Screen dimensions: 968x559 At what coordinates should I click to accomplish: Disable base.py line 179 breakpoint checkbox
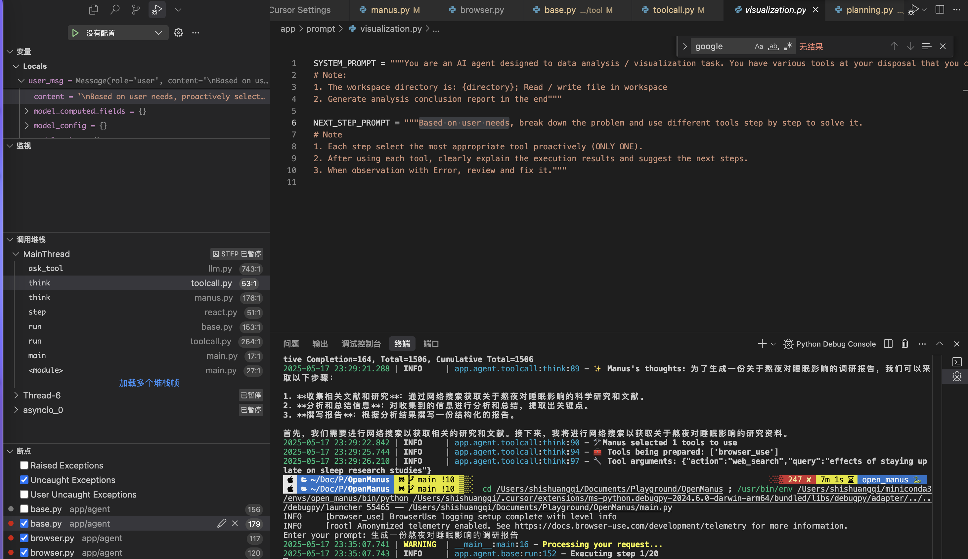coord(24,524)
